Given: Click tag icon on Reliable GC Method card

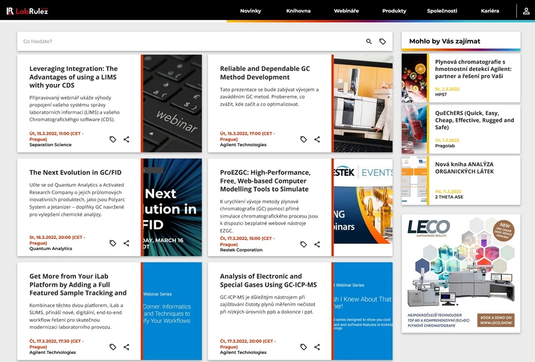Looking at the screenshot, I should coord(304,140).
